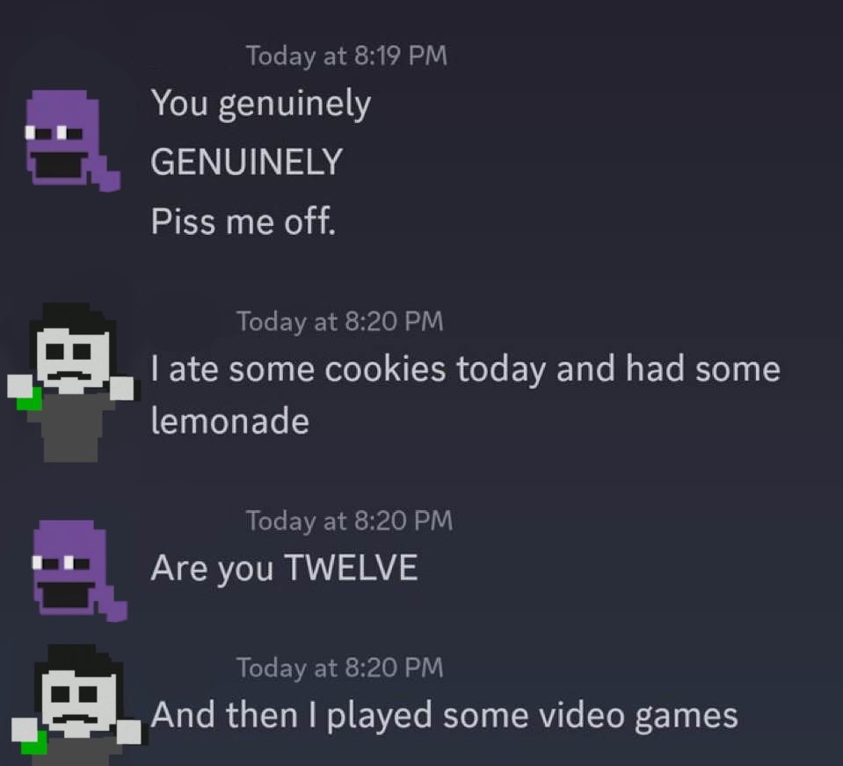Open the white-faced avatar beside the video games message
This screenshot has height=766, width=843.
click(x=76, y=704)
